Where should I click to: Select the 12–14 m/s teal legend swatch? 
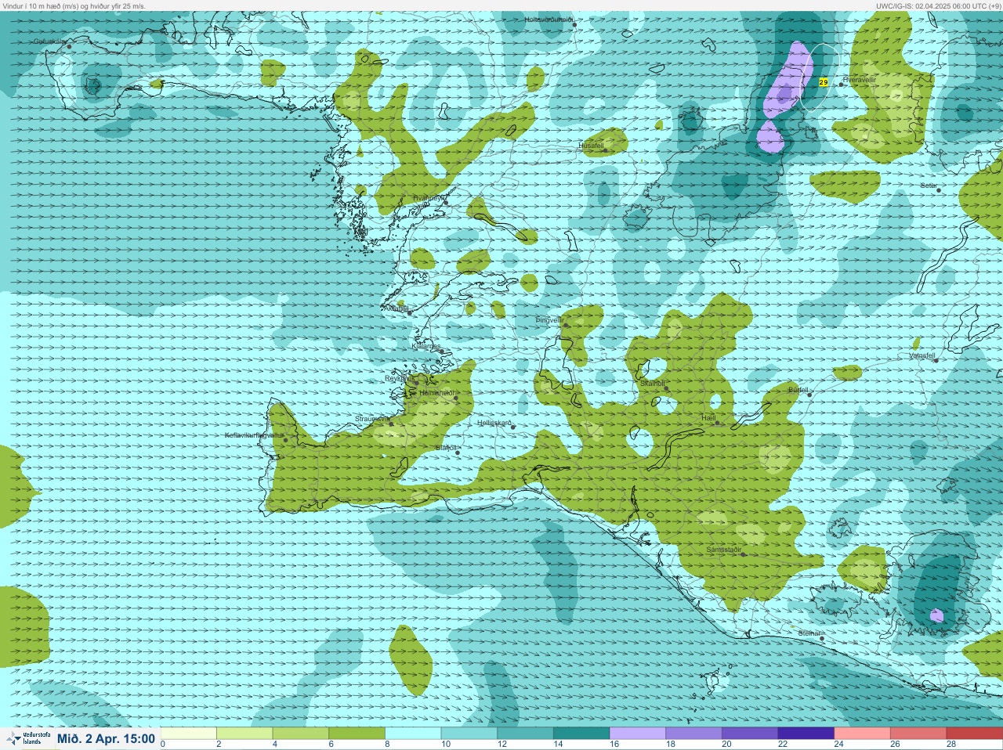525,734
